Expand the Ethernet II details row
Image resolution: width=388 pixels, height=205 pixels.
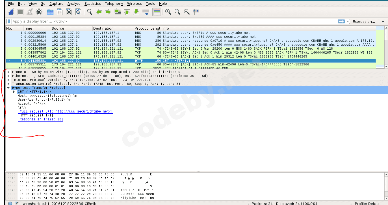[9, 76]
